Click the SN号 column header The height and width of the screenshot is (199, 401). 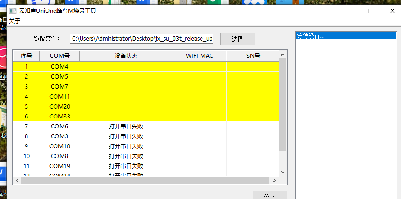click(253, 56)
